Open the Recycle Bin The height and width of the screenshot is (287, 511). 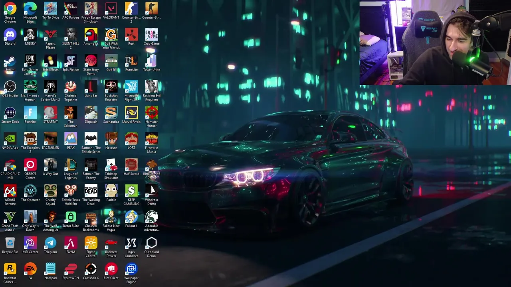10,243
